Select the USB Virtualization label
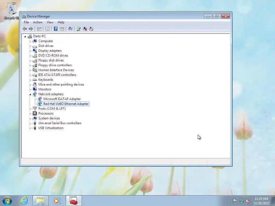This screenshot has width=275, height=206. pyautogui.click(x=51, y=128)
